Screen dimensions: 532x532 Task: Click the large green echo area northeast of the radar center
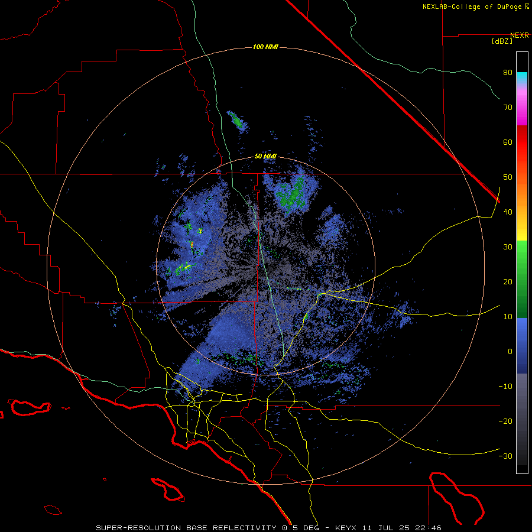[291, 195]
